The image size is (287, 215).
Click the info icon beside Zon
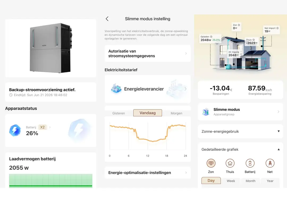[239, 25]
